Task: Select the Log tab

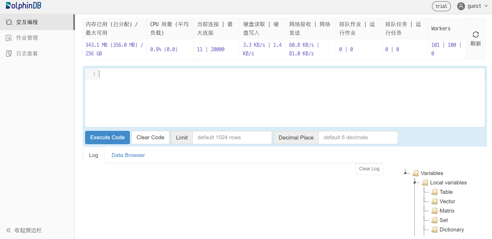Action: (x=93, y=155)
